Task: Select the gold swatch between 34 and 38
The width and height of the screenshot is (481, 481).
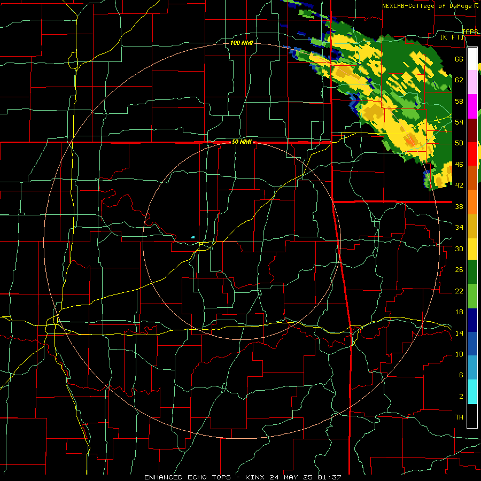Action: [472, 226]
